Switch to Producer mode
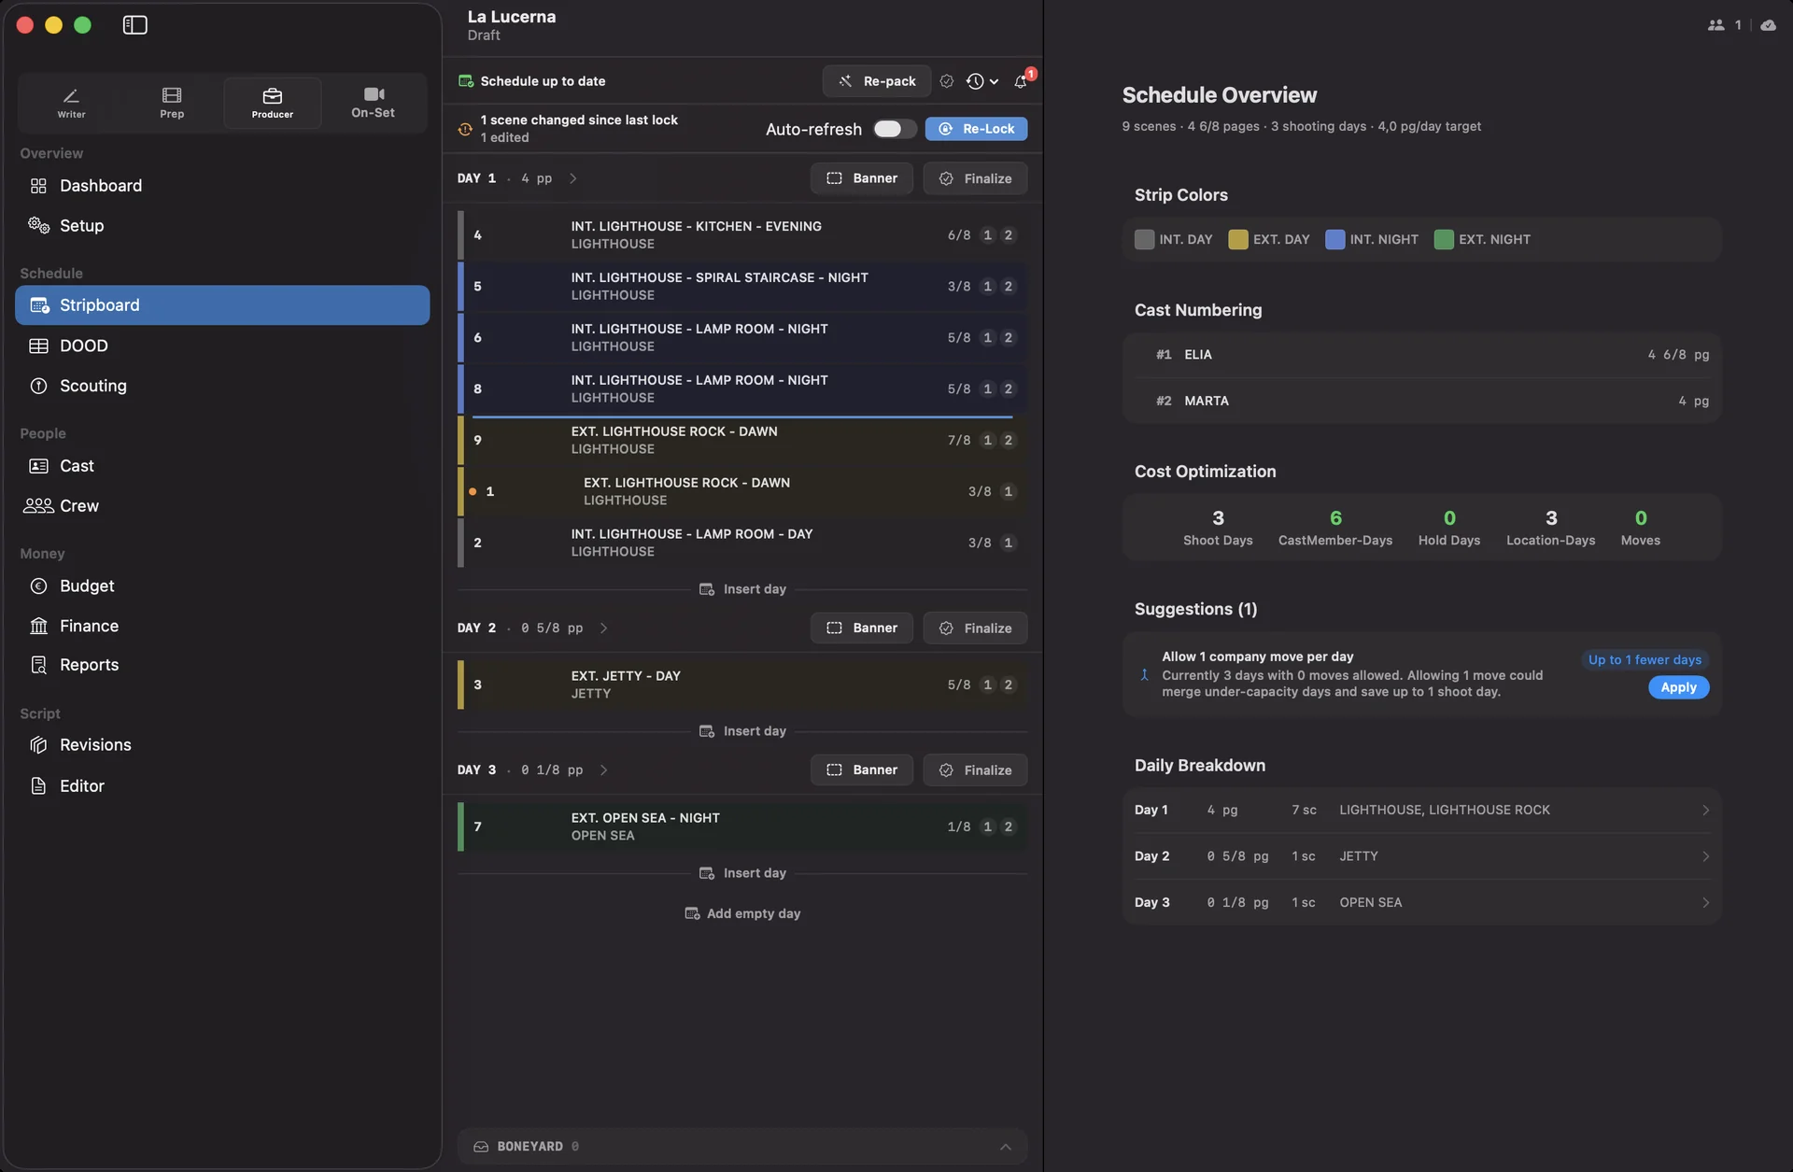 click(x=273, y=103)
